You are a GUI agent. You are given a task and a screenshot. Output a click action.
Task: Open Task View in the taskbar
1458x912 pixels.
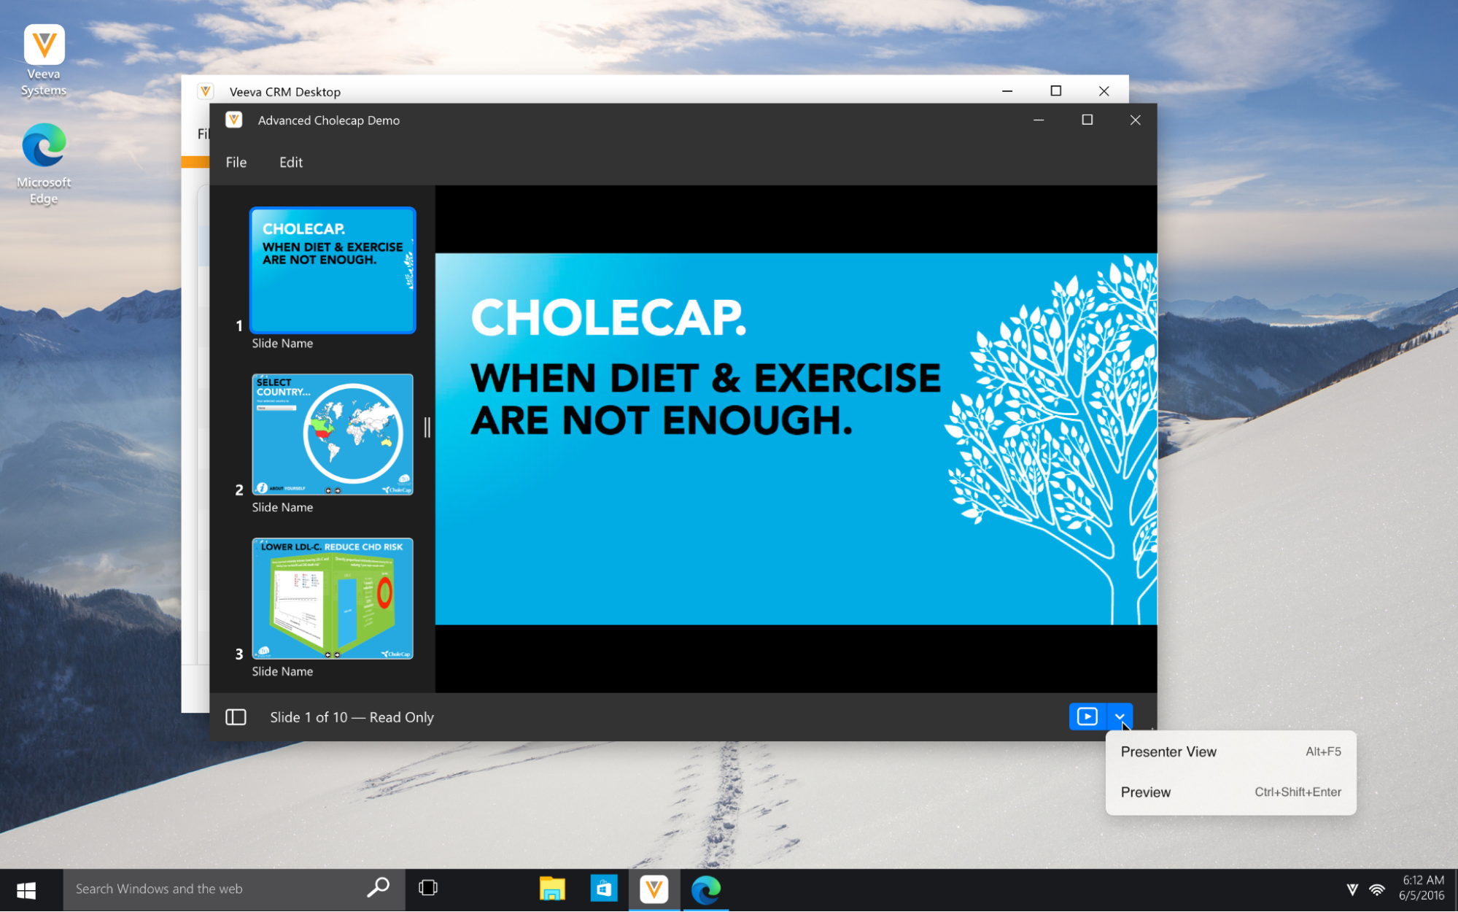point(428,888)
